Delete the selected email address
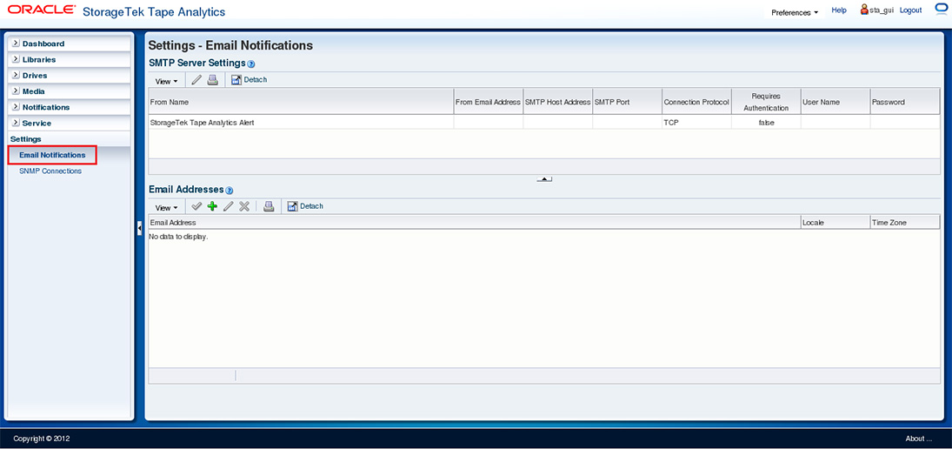952x449 pixels. click(x=244, y=206)
